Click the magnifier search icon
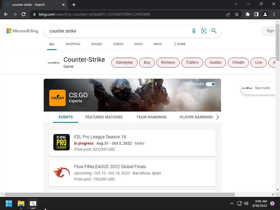The height and width of the screenshot is (210, 280). pos(214,31)
